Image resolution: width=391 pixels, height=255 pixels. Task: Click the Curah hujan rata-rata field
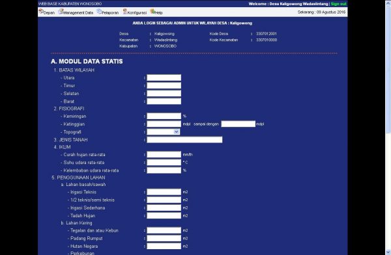(x=164, y=155)
